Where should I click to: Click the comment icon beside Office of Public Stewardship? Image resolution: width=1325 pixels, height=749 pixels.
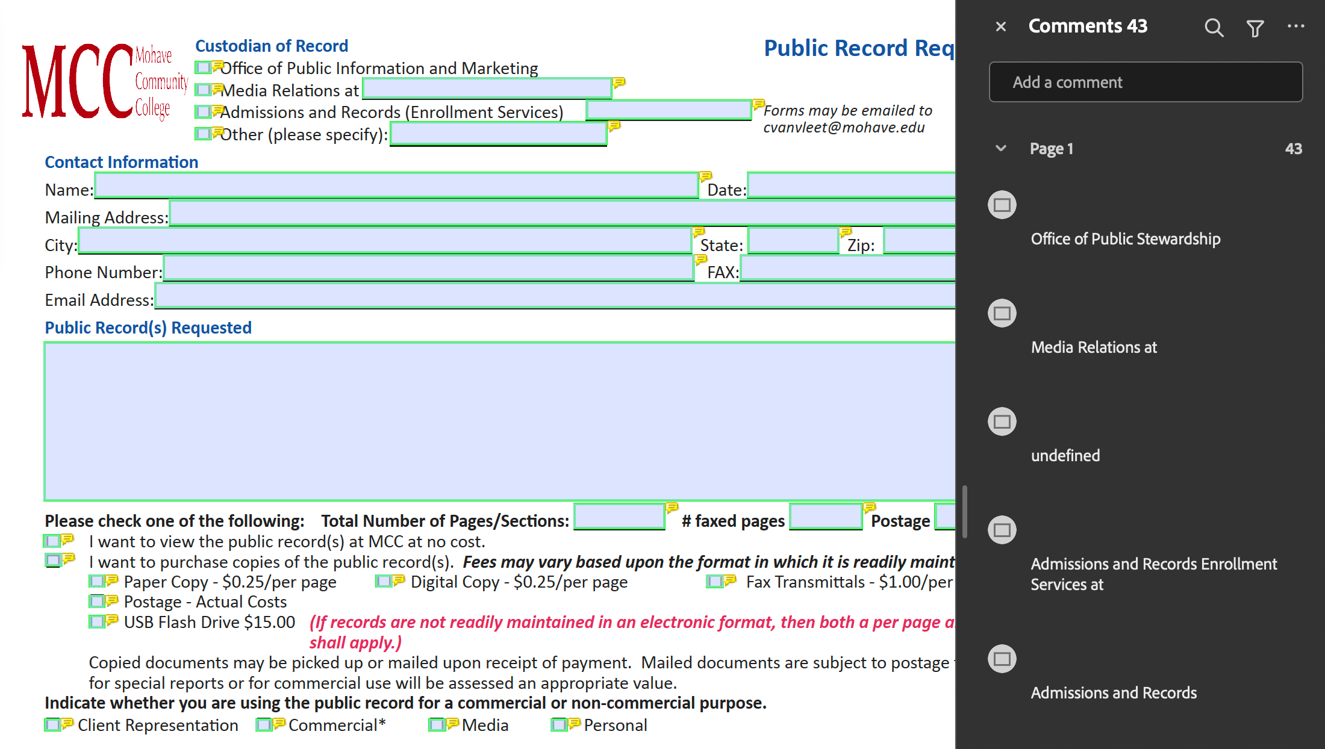1002,205
